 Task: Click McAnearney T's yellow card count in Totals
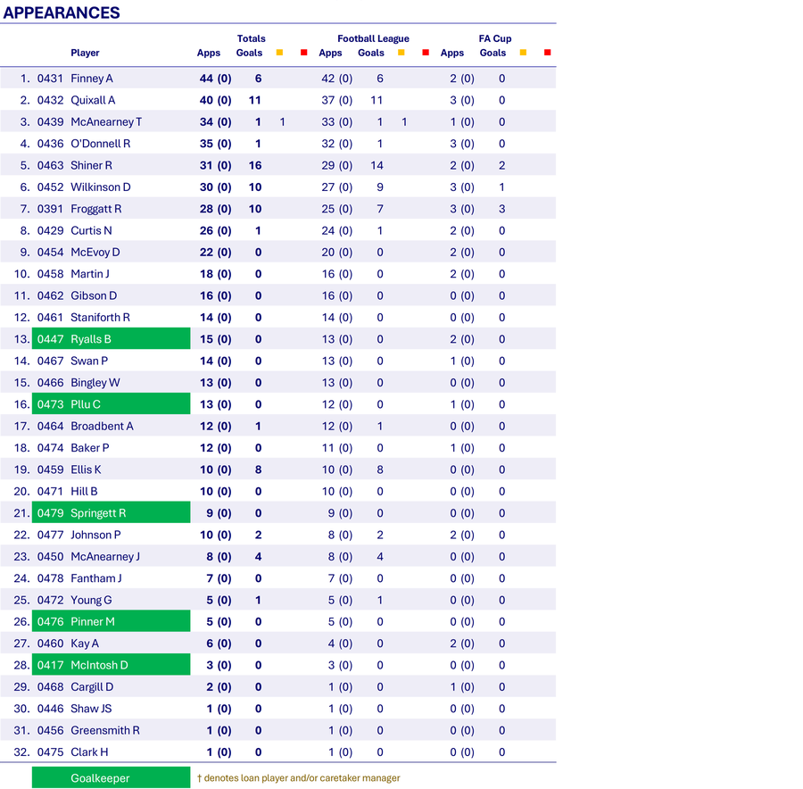(283, 122)
